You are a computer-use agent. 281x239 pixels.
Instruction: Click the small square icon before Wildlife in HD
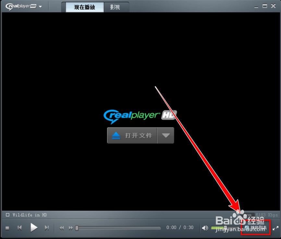pos(7,215)
